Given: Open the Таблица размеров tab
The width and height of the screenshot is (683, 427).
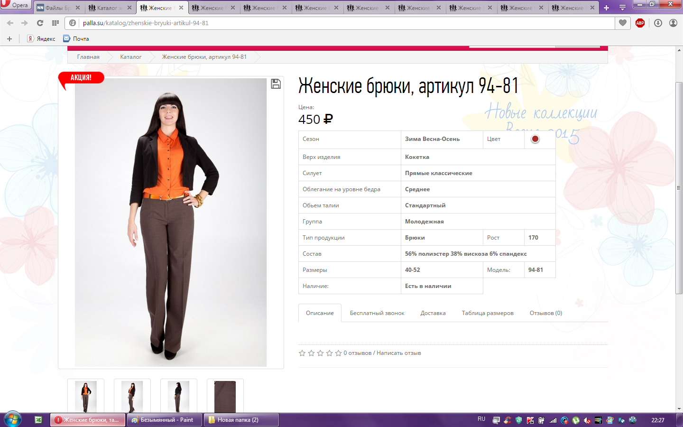Looking at the screenshot, I should pyautogui.click(x=488, y=313).
